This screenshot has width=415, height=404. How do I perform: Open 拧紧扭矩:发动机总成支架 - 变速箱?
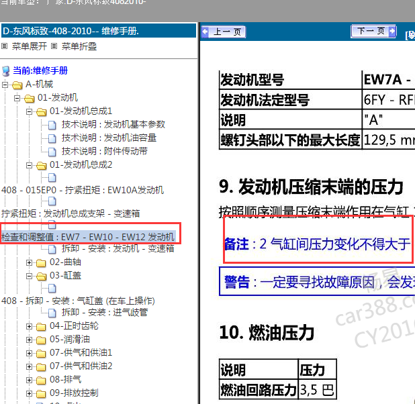(x=71, y=213)
